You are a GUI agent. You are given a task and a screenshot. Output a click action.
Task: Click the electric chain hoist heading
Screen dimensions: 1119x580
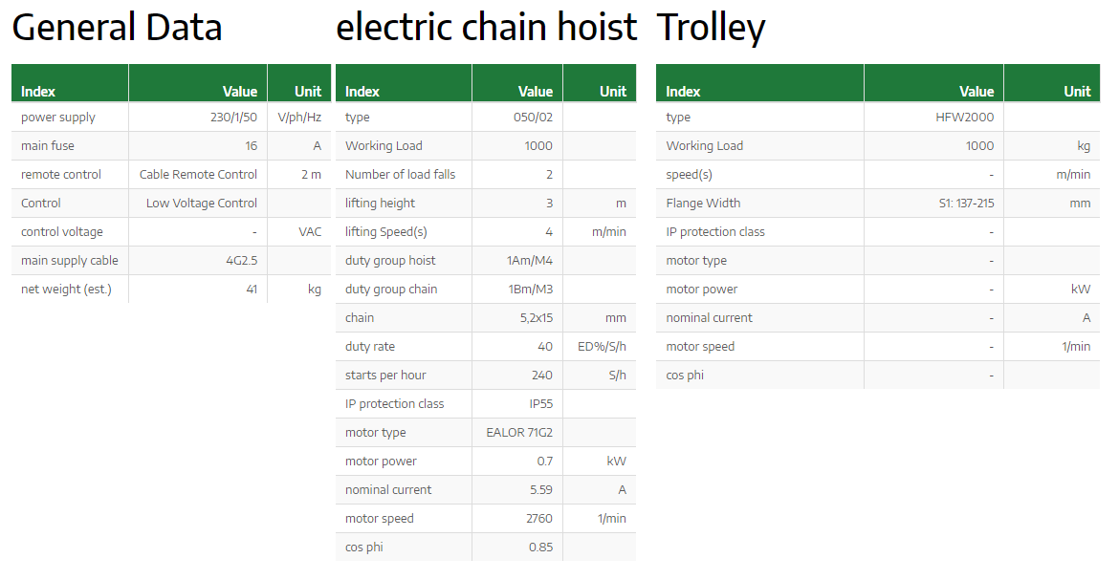pyautogui.click(x=486, y=28)
